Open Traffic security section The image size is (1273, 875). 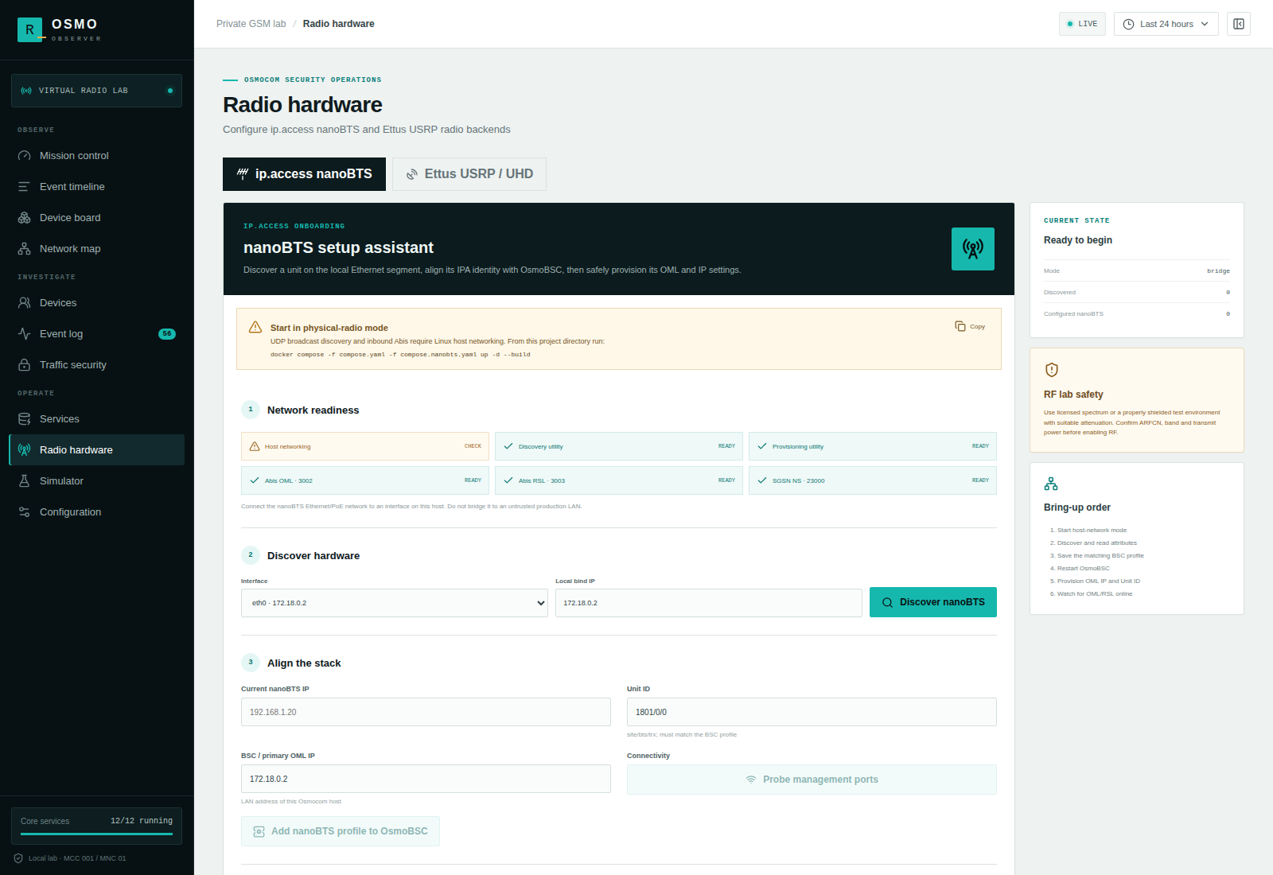(x=96, y=365)
